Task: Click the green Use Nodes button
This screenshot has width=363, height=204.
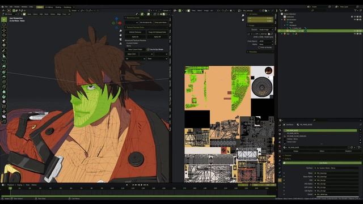Action: pos(323,163)
